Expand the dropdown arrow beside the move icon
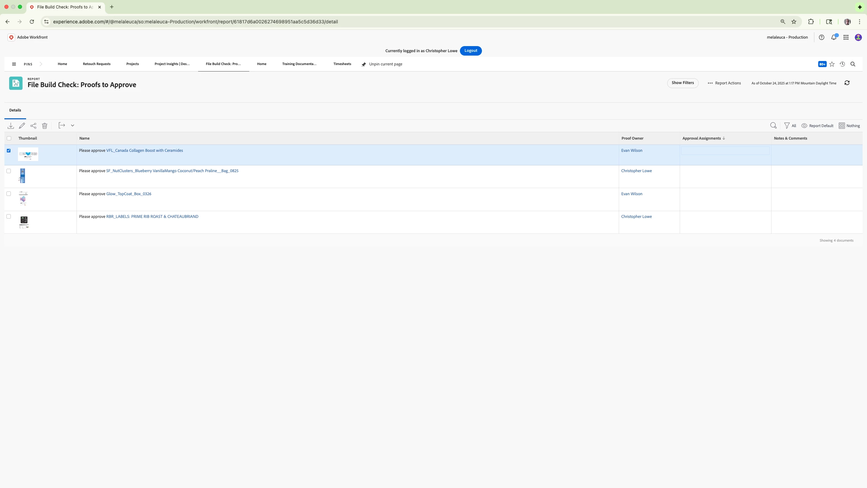 coord(72,126)
